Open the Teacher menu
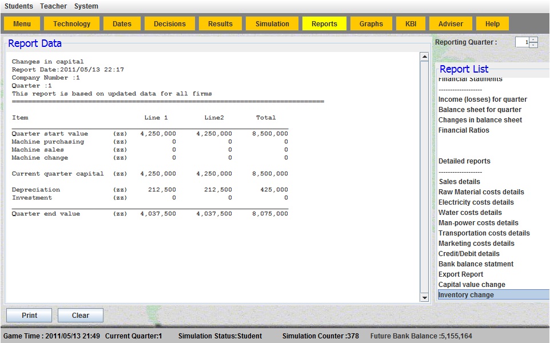This screenshot has width=550, height=343. point(53,6)
